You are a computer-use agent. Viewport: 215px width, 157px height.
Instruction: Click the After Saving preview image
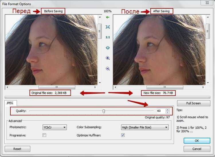click(x=159, y=50)
